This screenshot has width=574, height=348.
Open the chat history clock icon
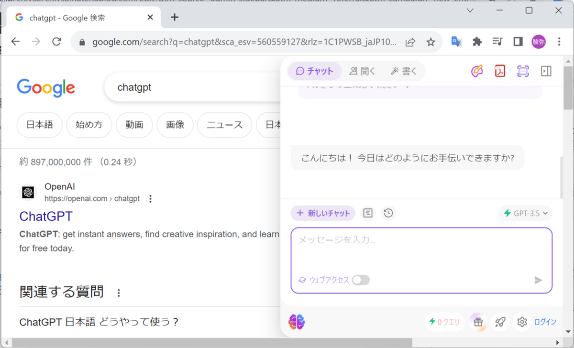pos(388,213)
